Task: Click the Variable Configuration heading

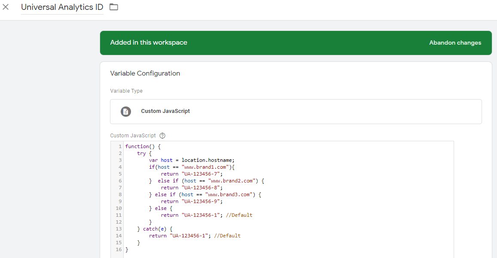Action: pos(145,73)
